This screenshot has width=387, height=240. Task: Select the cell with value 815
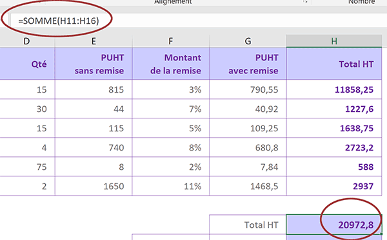(x=94, y=89)
